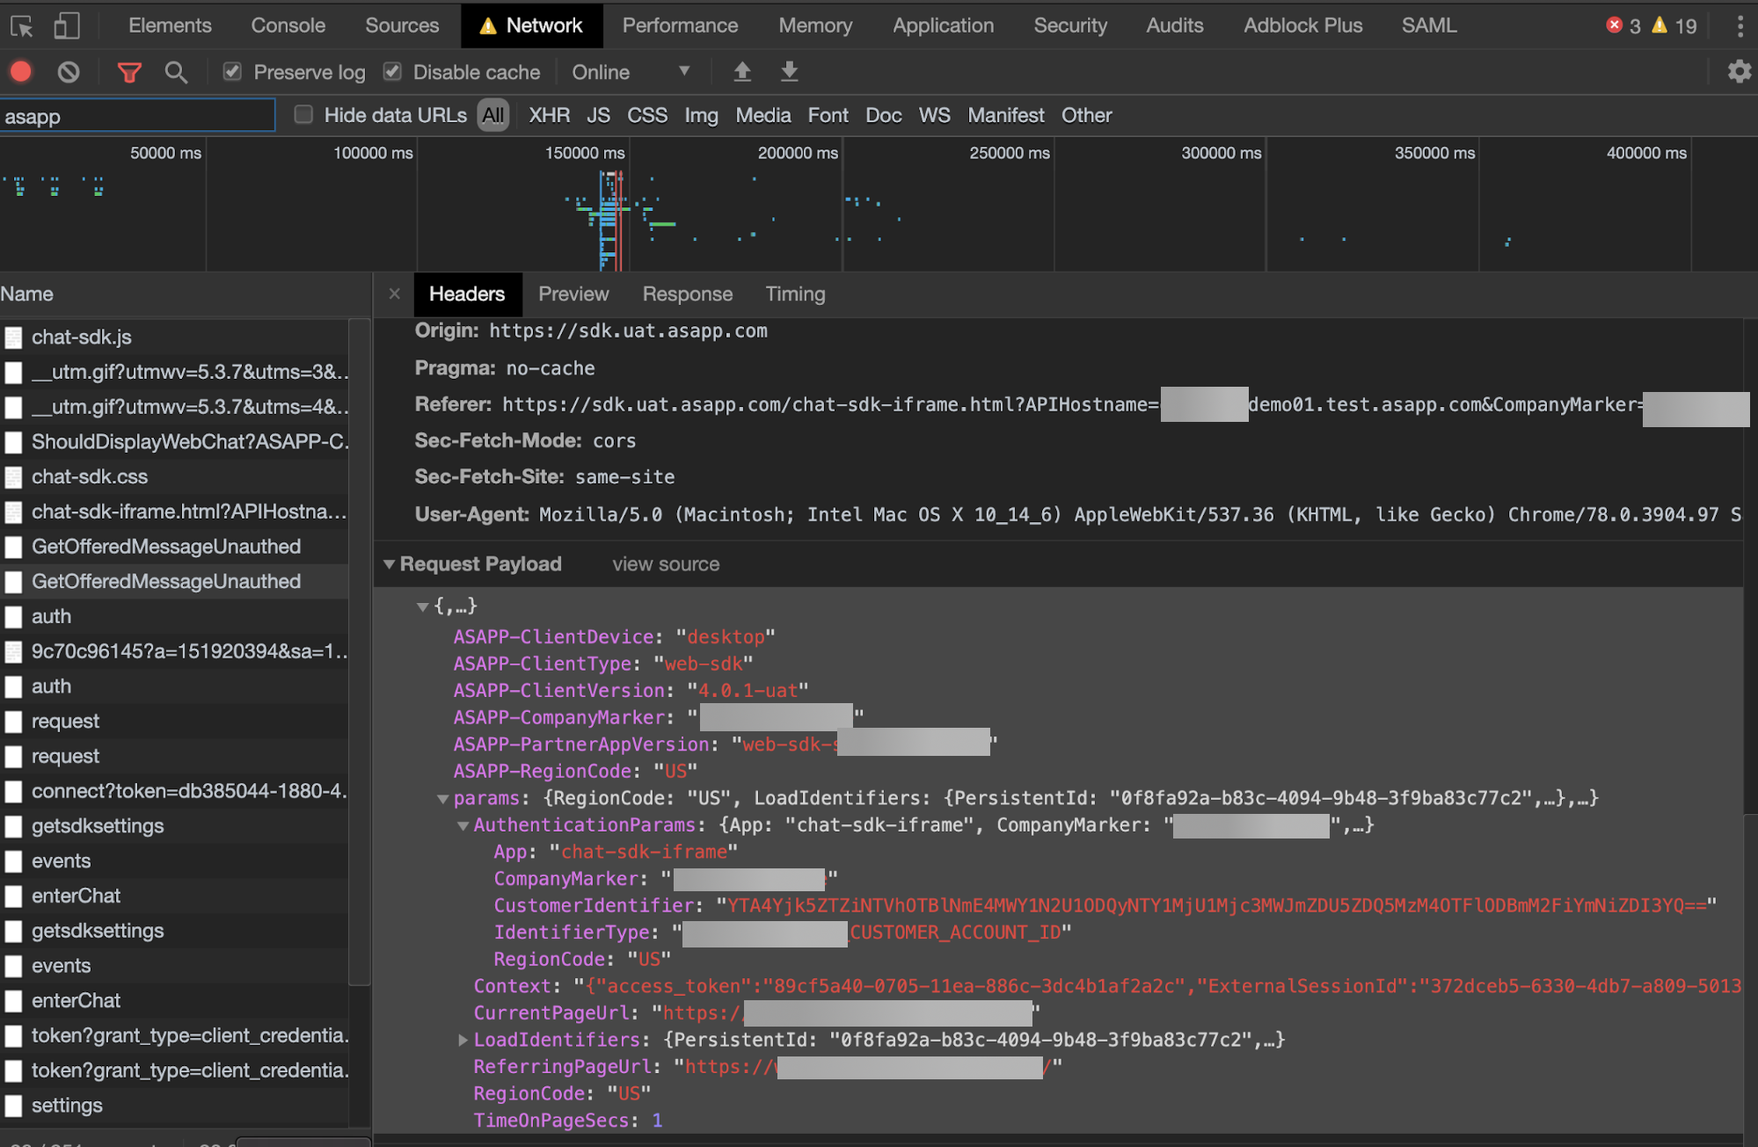Filter requests by XHR type
This screenshot has width=1758, height=1147.
549,115
